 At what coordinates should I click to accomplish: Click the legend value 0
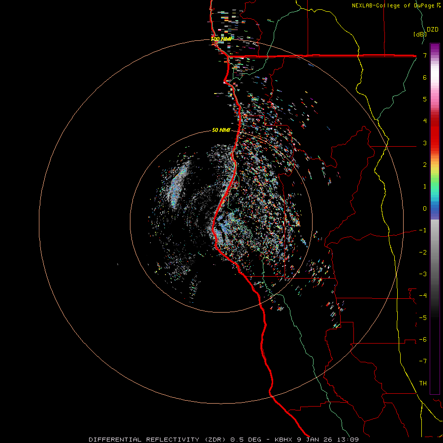pos(425,209)
